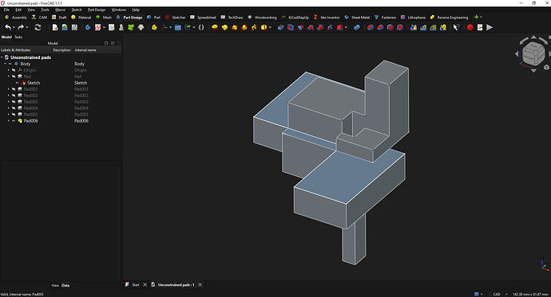
Task: Open the File menu
Action: pyautogui.click(x=6, y=10)
